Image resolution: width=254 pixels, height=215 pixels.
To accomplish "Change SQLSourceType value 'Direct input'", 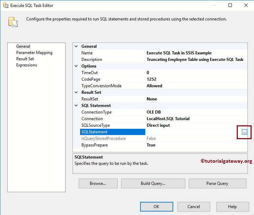I will 196,125.
